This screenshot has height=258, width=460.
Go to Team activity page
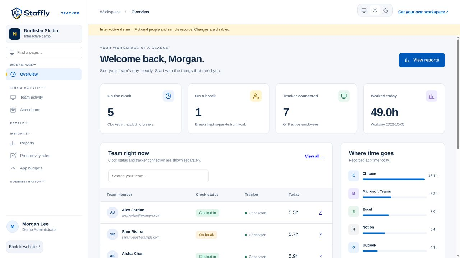point(44,97)
